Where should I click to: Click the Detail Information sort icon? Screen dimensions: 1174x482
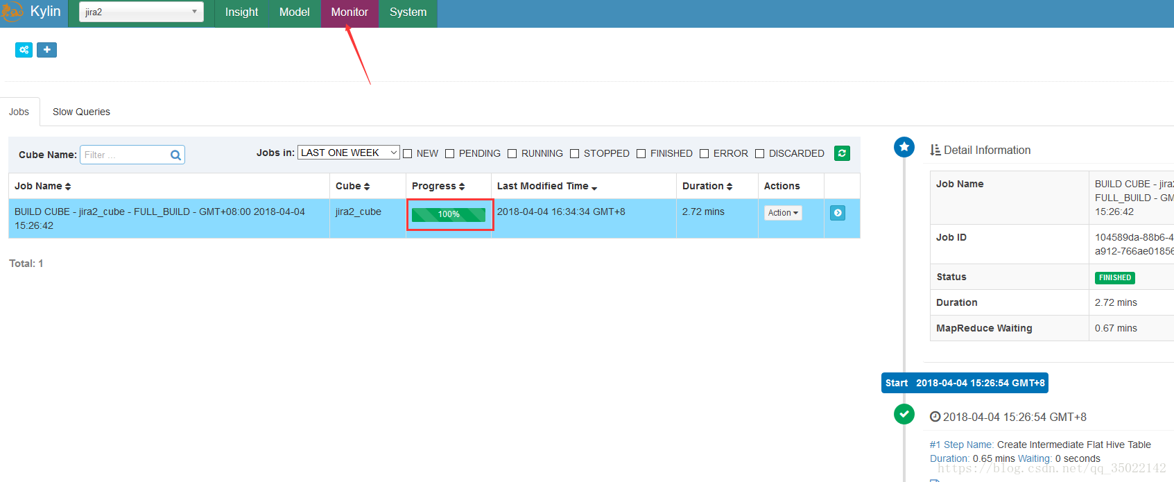[x=935, y=150]
